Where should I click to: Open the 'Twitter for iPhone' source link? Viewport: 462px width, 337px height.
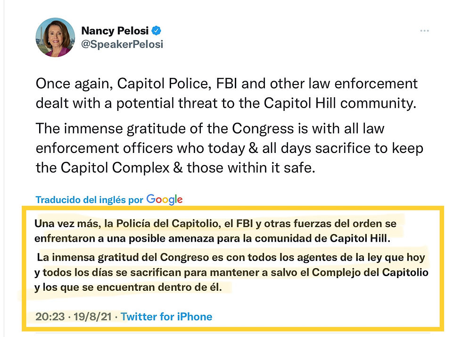[166, 317]
